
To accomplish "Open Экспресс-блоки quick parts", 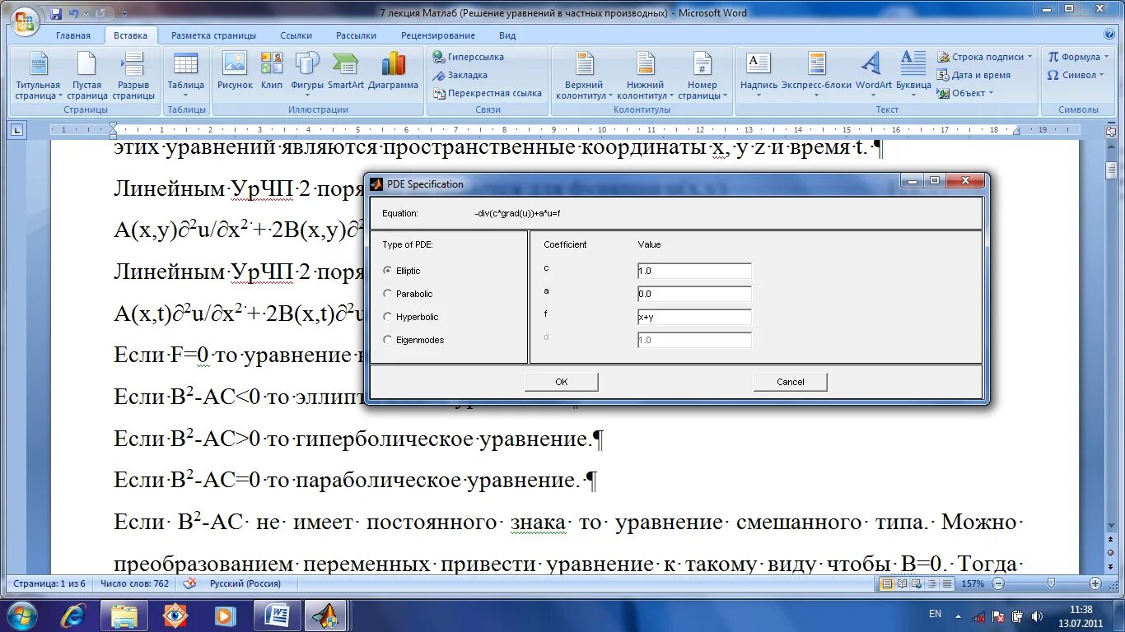I will pyautogui.click(x=816, y=76).
